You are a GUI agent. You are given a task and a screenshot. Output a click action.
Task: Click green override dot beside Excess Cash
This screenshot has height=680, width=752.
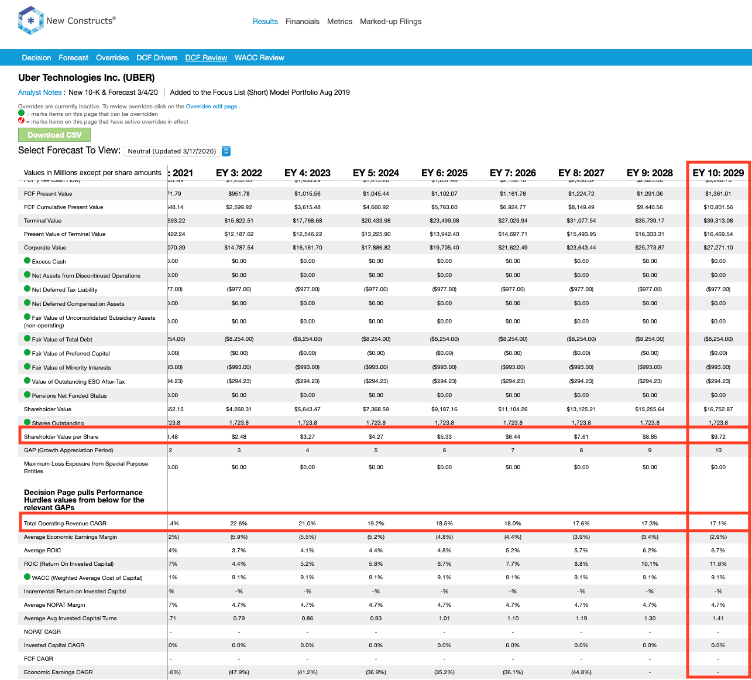point(27,261)
